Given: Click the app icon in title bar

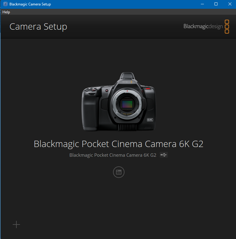Looking at the screenshot, I should tap(5, 4).
